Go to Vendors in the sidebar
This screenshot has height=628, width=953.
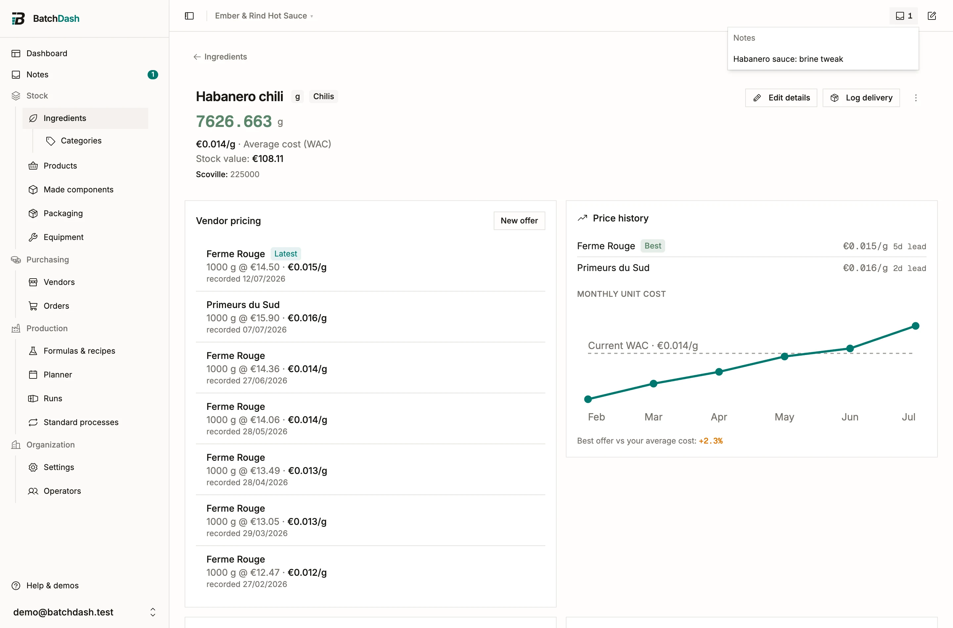coord(59,282)
